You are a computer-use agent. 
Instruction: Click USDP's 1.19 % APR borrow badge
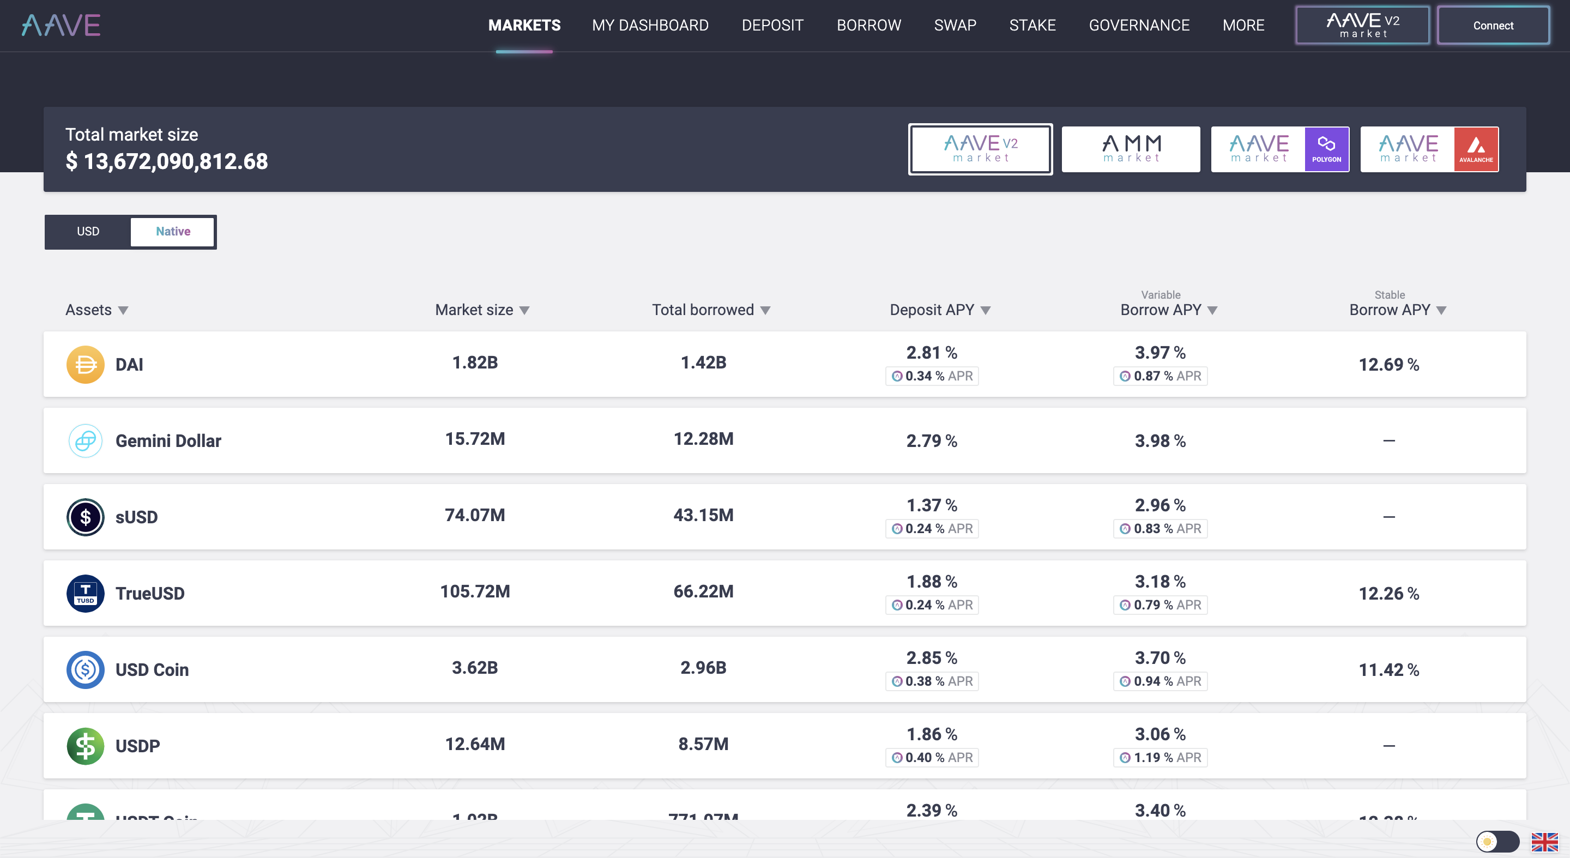(1161, 757)
